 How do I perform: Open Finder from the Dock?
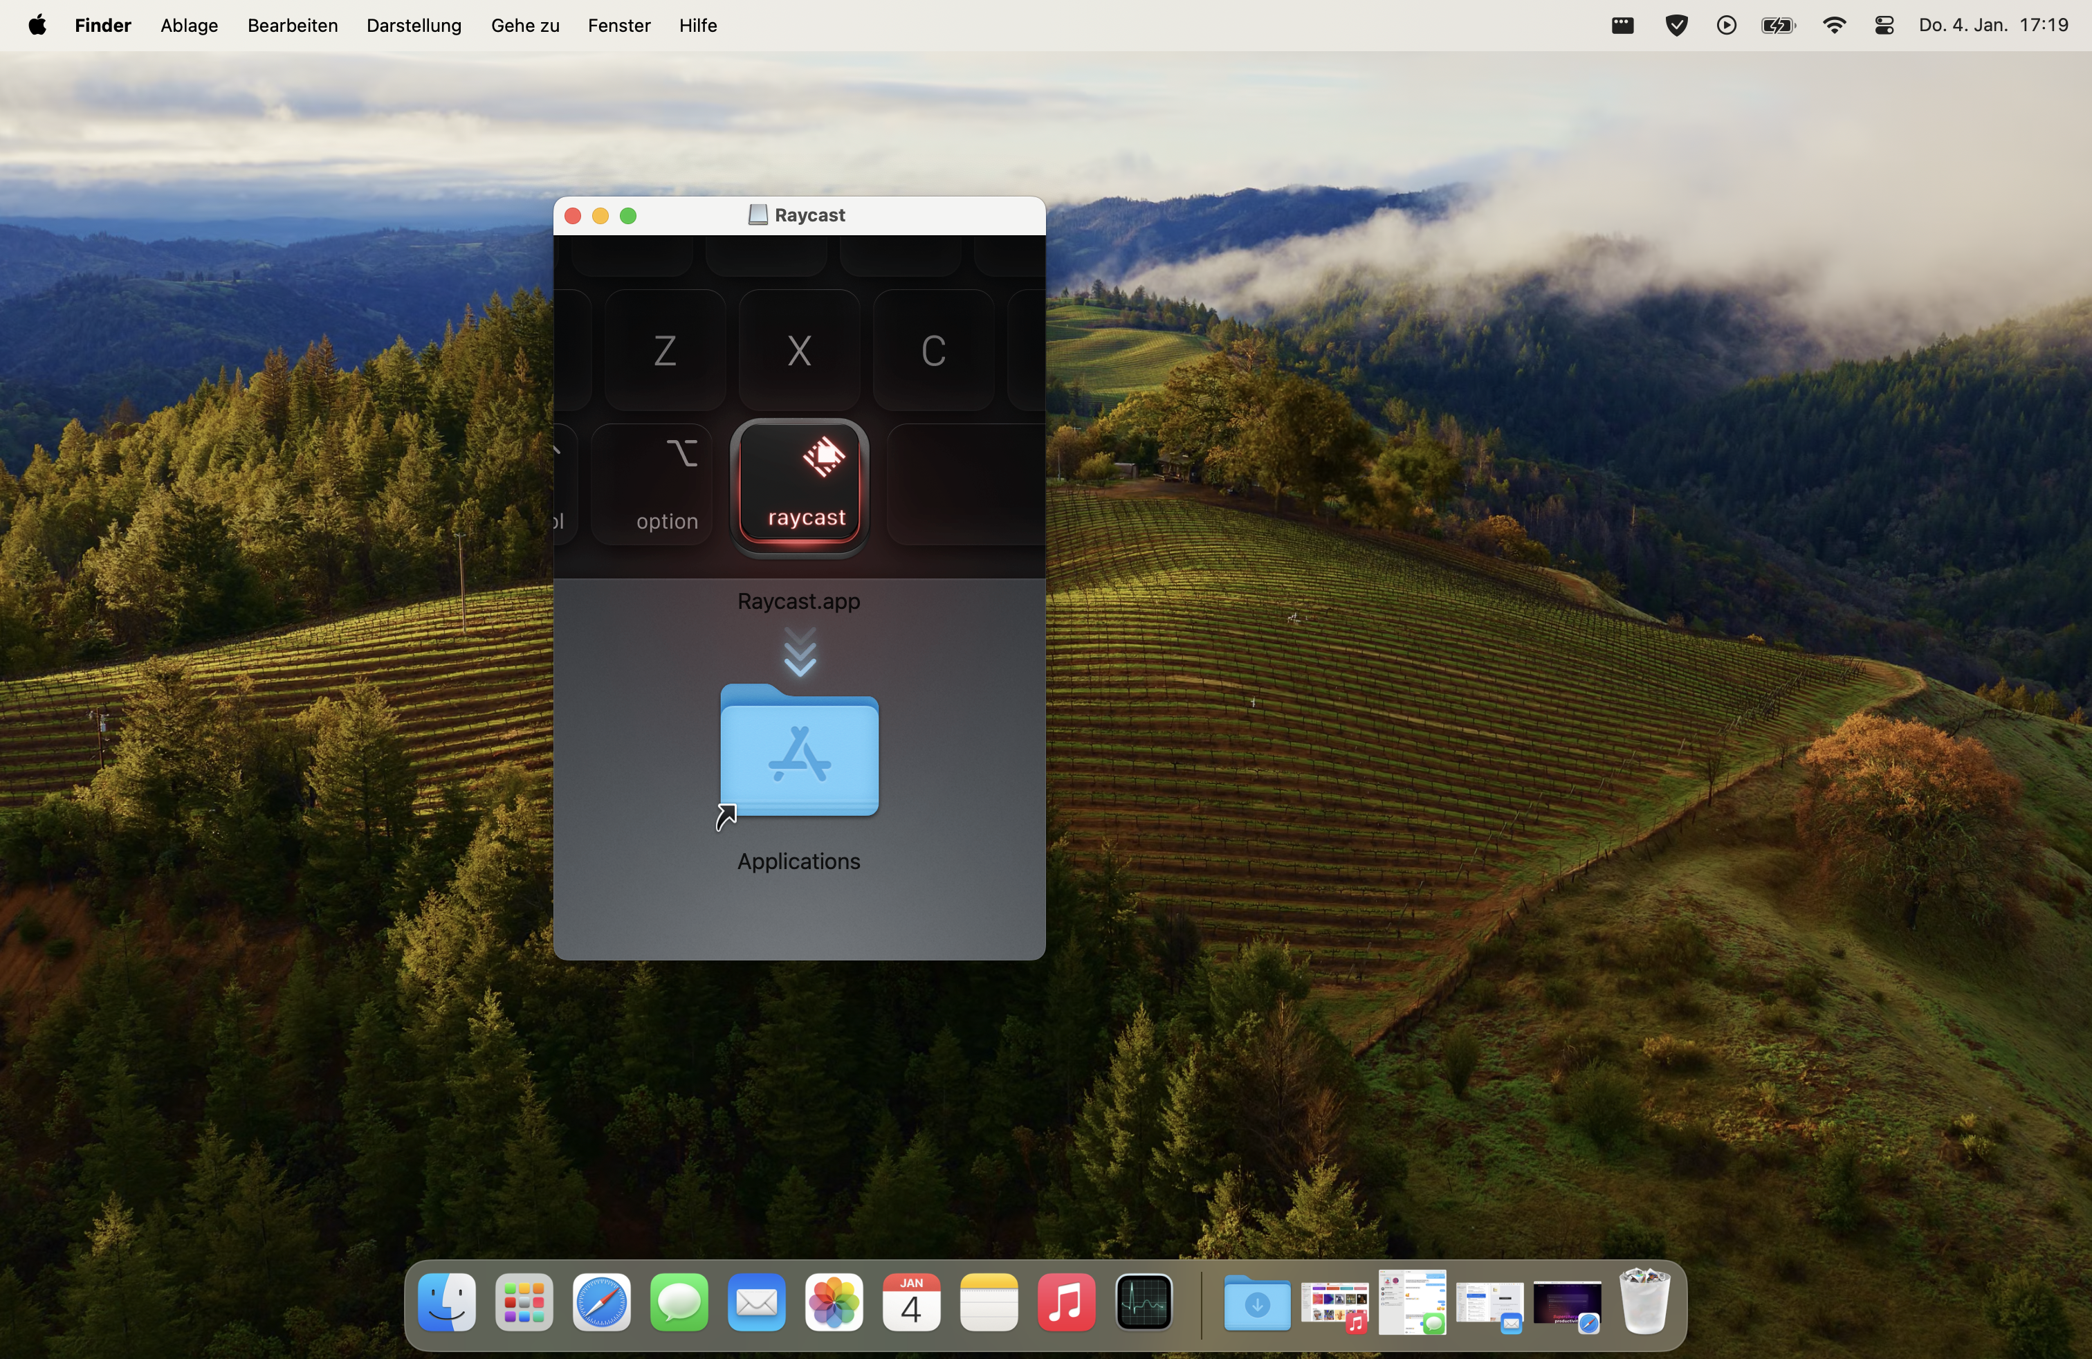point(446,1302)
